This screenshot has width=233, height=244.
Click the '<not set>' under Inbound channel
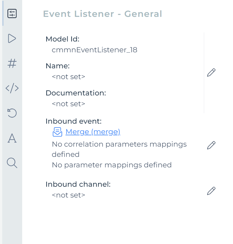click(x=69, y=195)
